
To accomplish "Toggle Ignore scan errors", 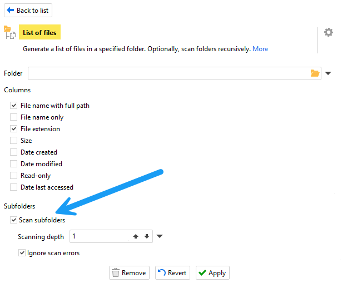I will [22, 253].
